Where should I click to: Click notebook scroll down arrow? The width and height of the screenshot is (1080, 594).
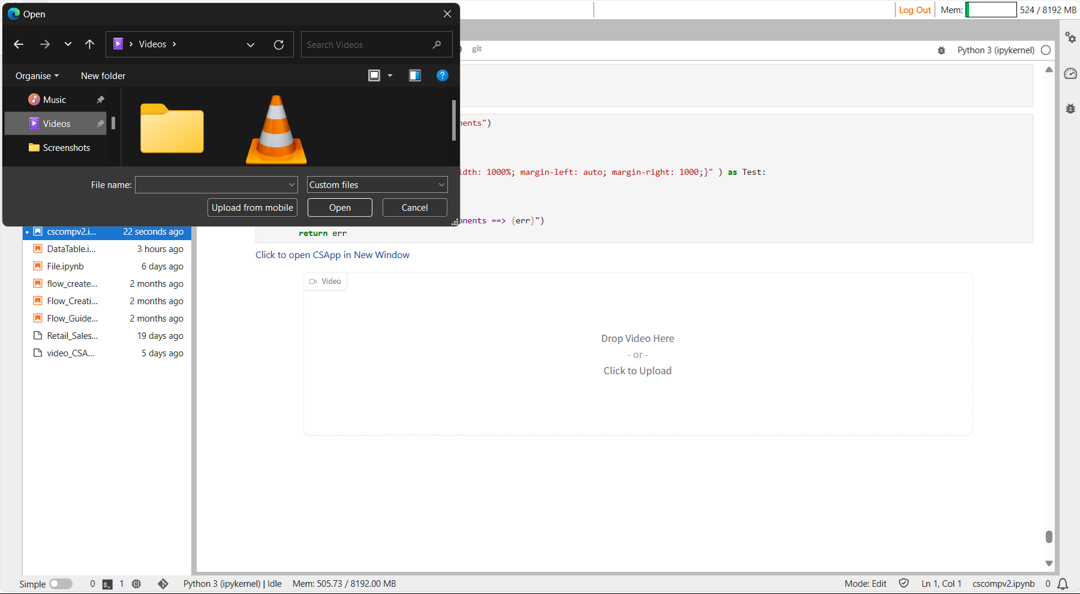pos(1049,563)
